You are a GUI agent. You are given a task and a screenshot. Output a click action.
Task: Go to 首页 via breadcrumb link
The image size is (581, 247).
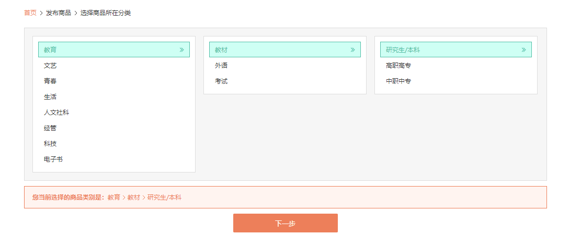coord(30,13)
